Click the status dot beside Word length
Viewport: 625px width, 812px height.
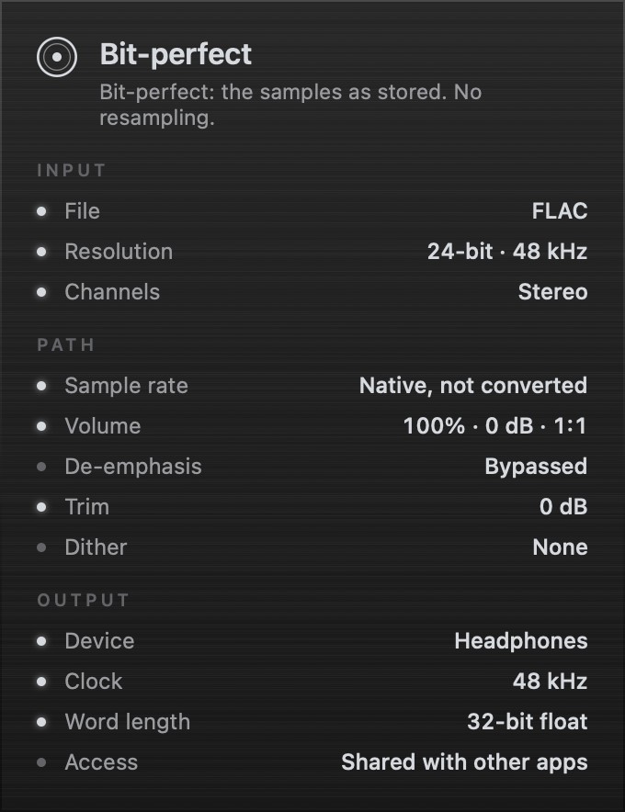click(x=42, y=722)
